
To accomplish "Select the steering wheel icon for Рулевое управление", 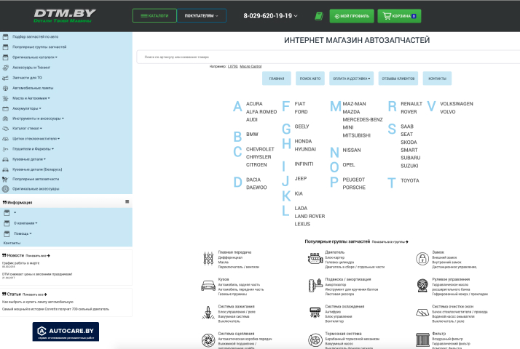I will click(421, 285).
